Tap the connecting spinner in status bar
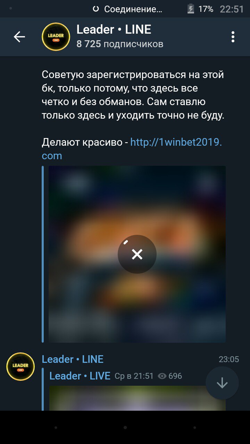This screenshot has width=250, height=444. 96,9
